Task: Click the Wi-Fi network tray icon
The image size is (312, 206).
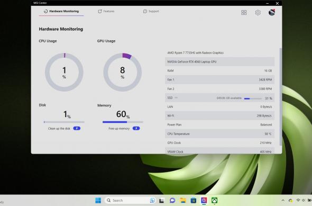Action: pos(298,200)
